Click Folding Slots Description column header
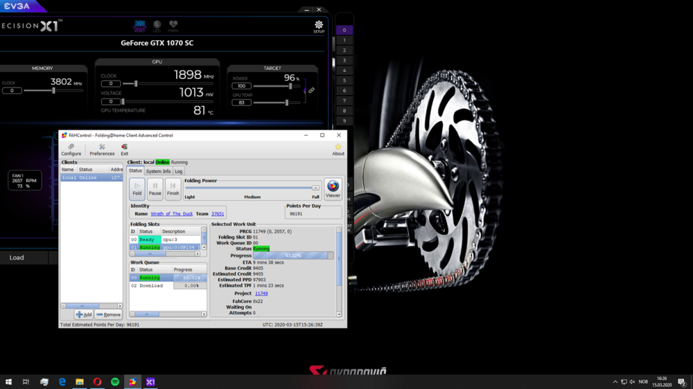Screen dimensions: 693x389 tap(180, 231)
